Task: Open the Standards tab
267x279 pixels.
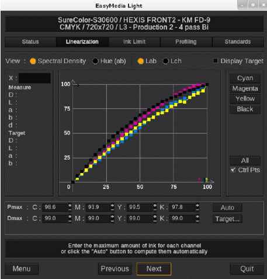Action: pyautogui.click(x=238, y=42)
